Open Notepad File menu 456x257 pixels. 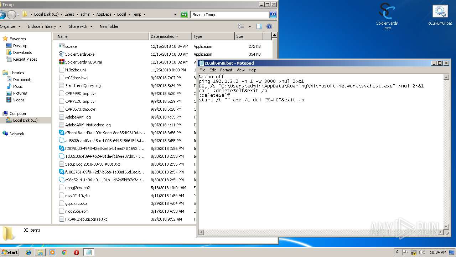coord(202,70)
